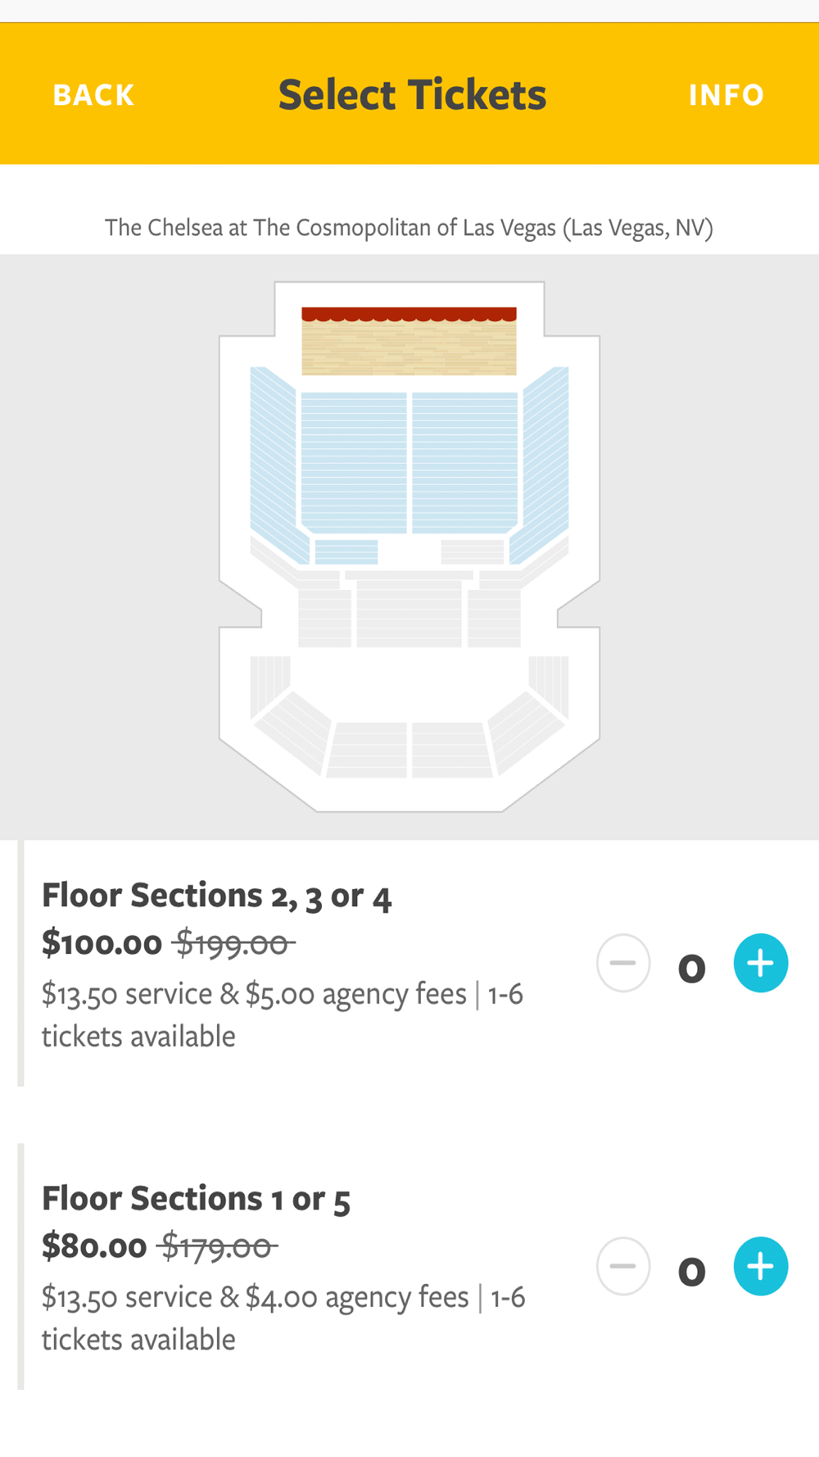The image size is (819, 1457).
Task: Choose the right center floor section on map
Action: (x=465, y=463)
